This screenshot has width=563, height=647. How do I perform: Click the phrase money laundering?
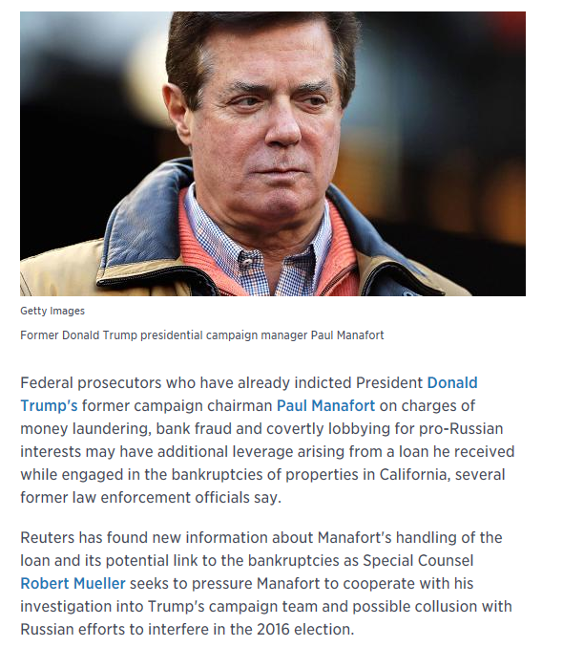click(x=85, y=429)
